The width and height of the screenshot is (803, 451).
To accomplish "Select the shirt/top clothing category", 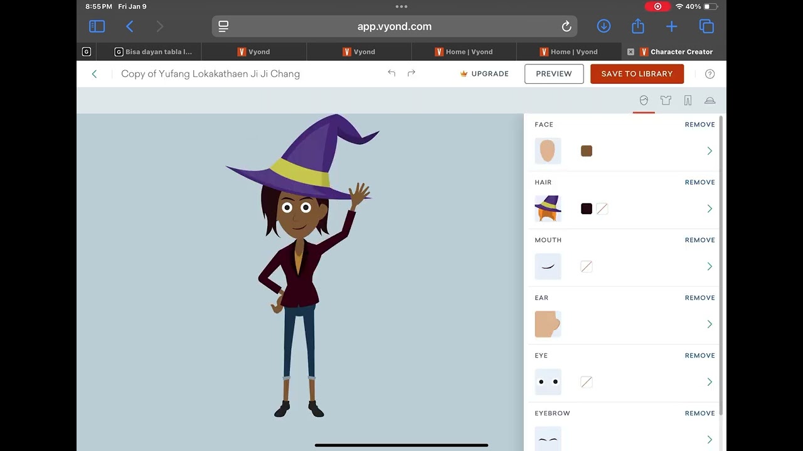I will 666,100.
